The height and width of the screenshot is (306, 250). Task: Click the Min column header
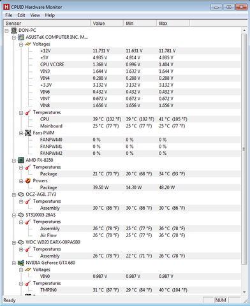click(x=140, y=24)
